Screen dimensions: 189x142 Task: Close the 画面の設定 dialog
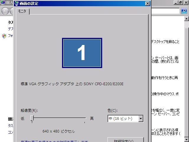pos(147,4)
